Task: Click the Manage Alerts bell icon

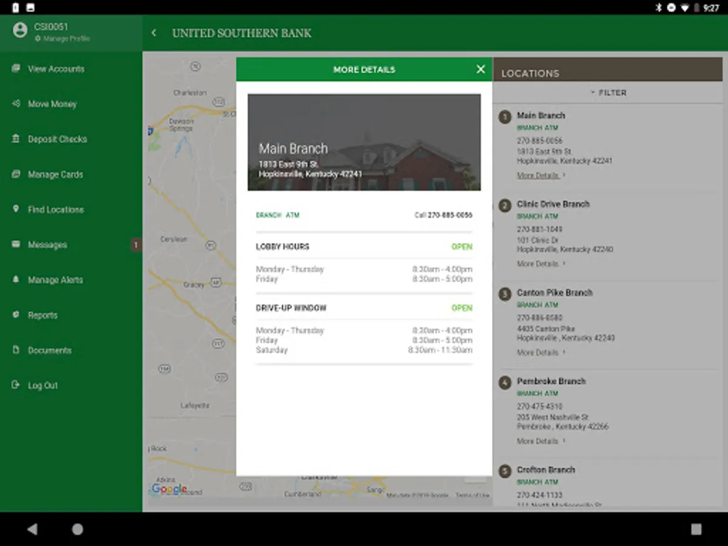Action: (x=16, y=280)
